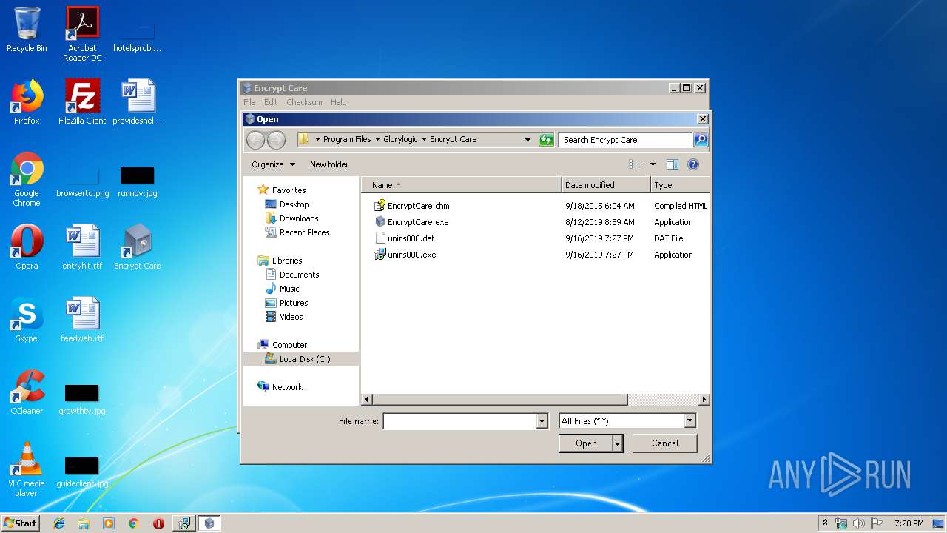Open the dialog Help question-mark icon

[693, 164]
